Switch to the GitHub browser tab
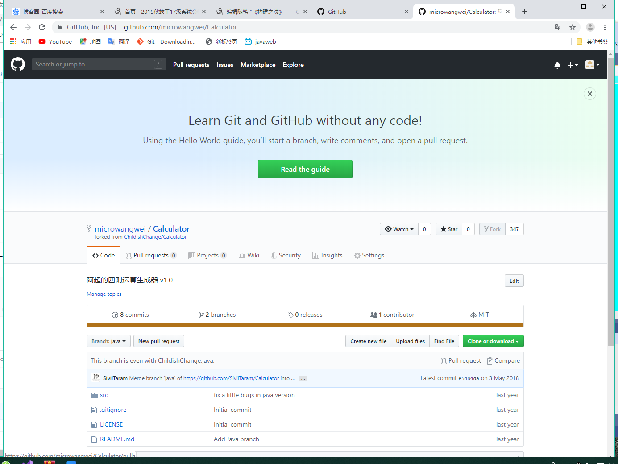Image resolution: width=618 pixels, height=464 pixels. coord(361,12)
